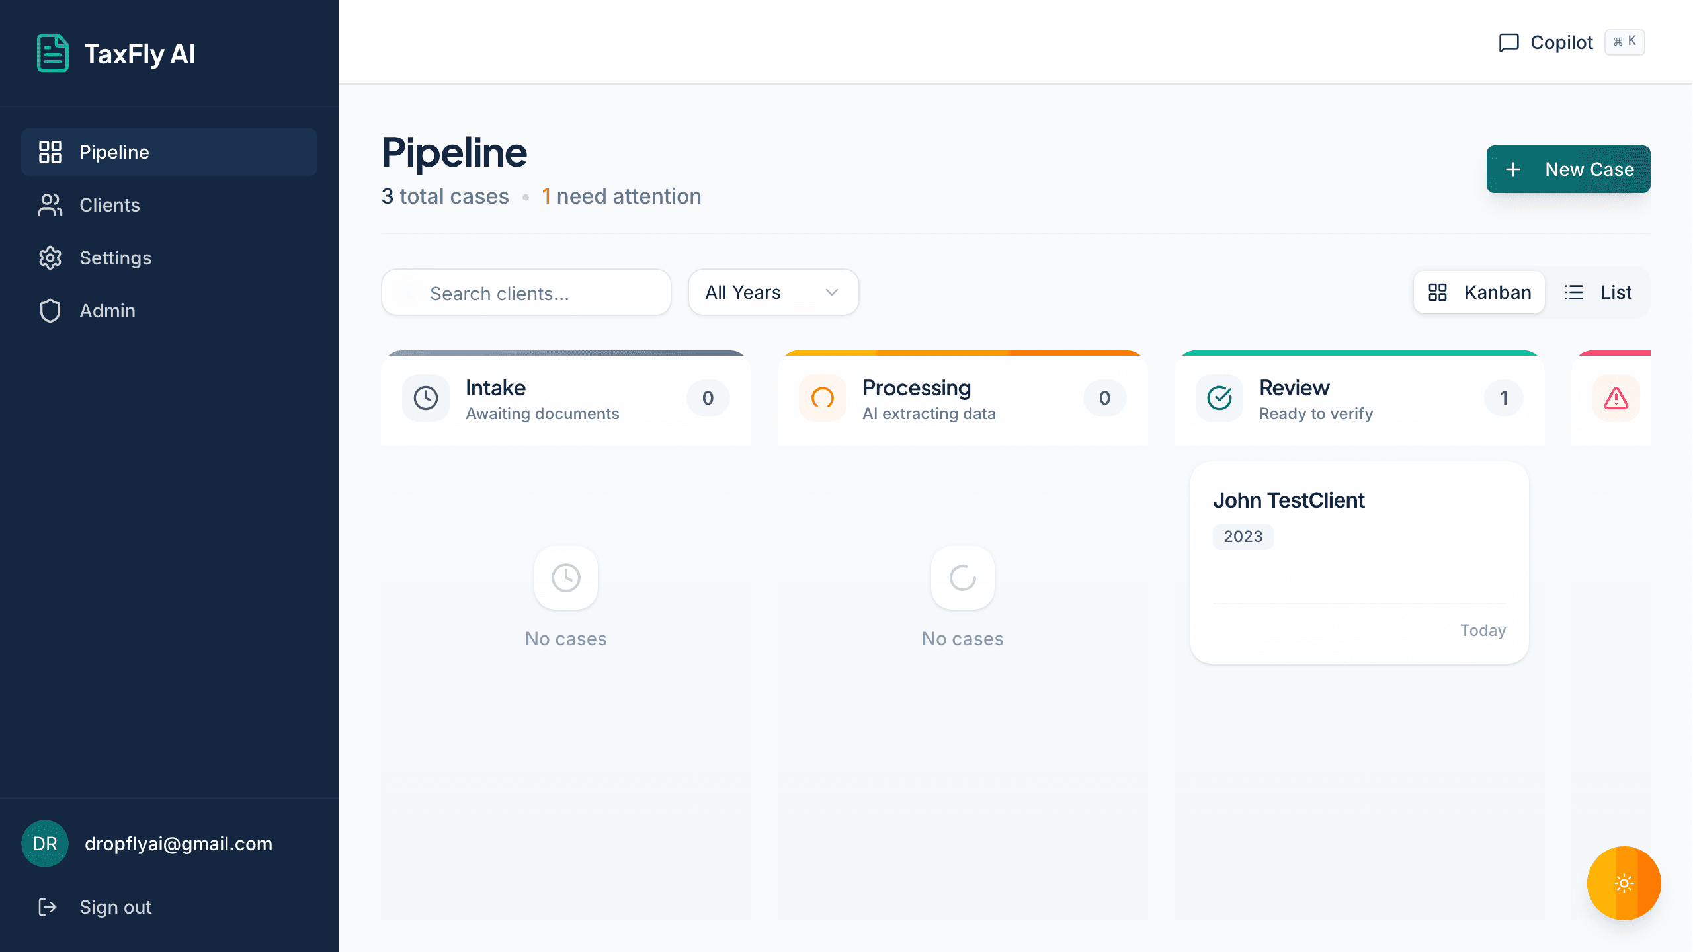This screenshot has width=1693, height=952.
Task: Switch to Kanban view
Action: [x=1479, y=292]
